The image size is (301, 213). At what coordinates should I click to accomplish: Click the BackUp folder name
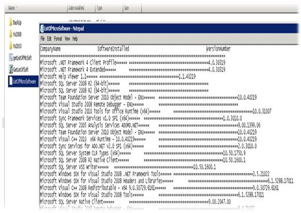17,23
